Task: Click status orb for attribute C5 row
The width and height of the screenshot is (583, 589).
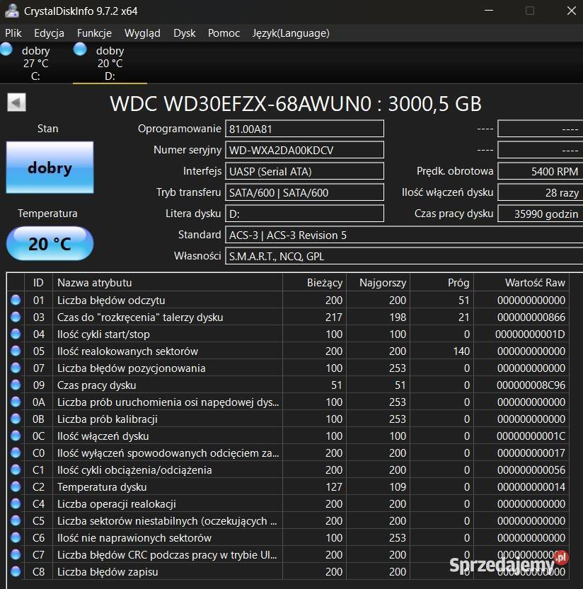Action: [x=16, y=520]
